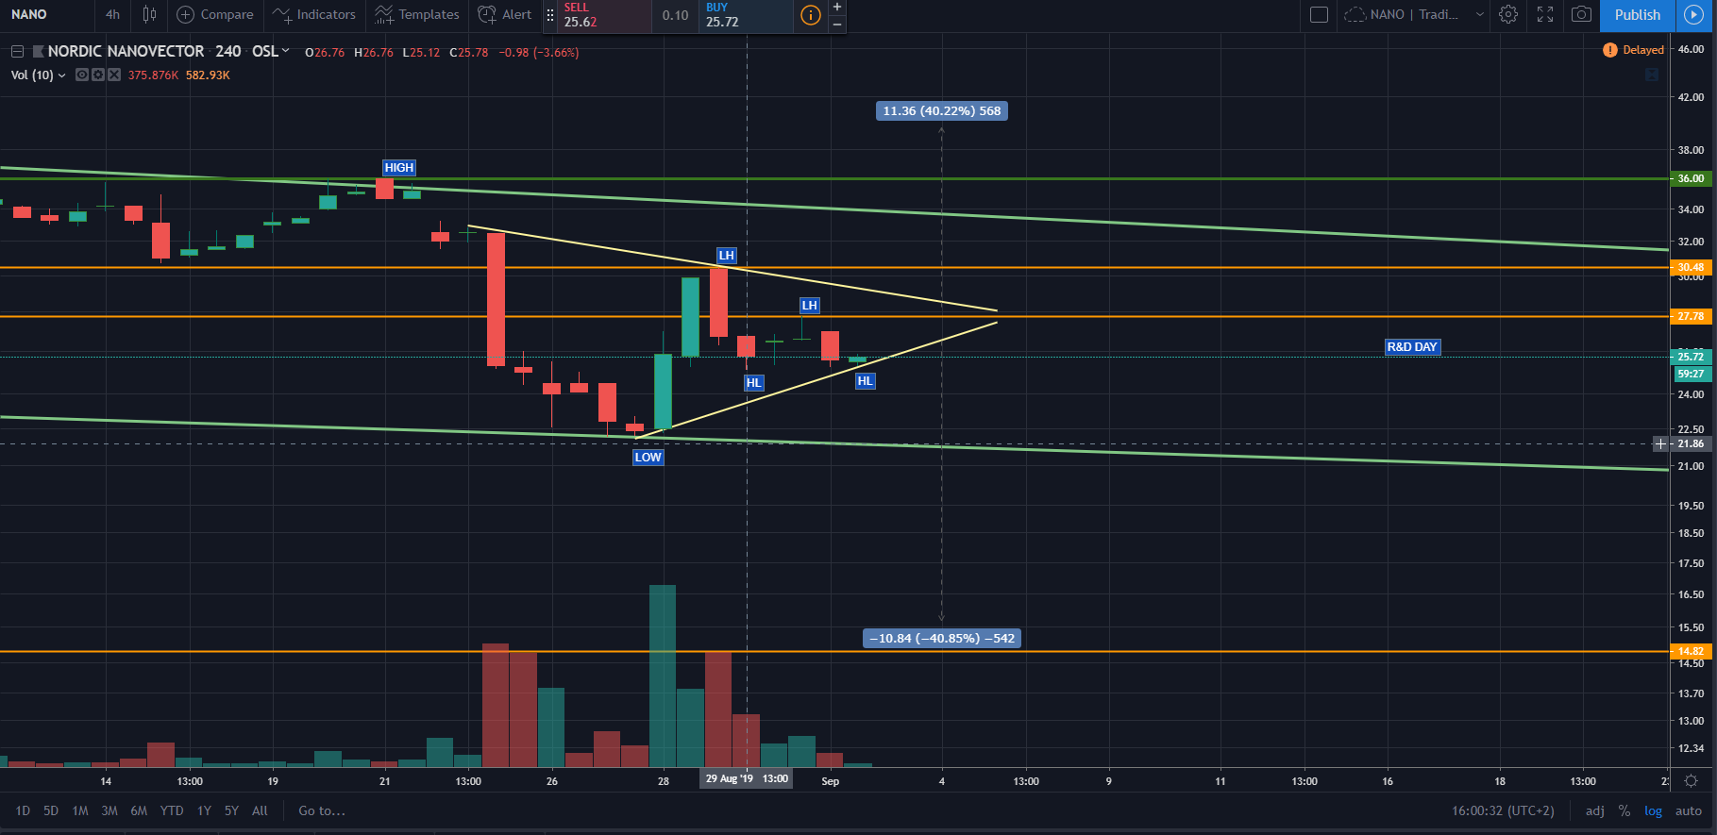Click the −10.84 (−40.85%) −542 measurement label

[942, 638]
